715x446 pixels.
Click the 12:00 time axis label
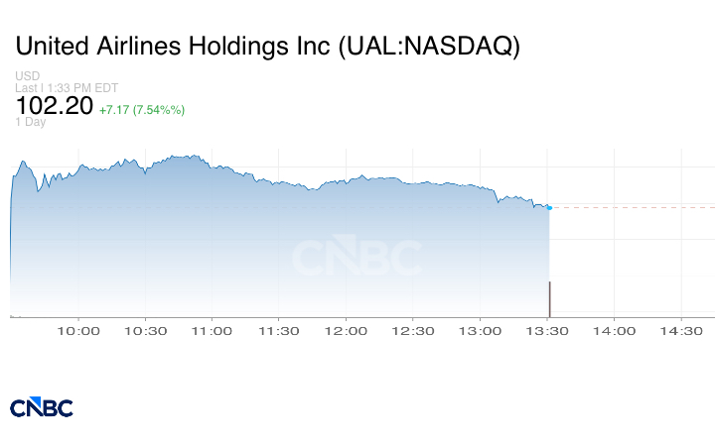(x=347, y=332)
